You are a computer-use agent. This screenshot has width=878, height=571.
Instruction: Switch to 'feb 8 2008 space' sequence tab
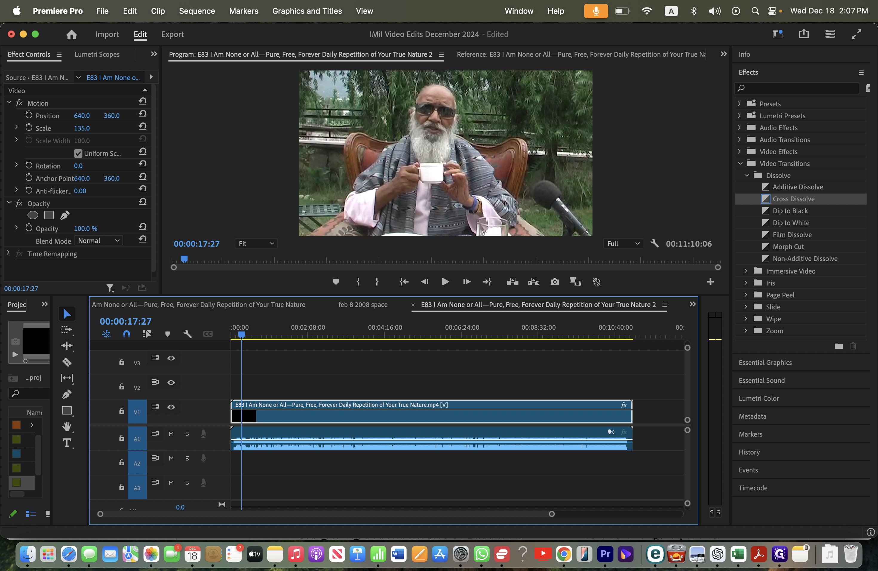click(363, 304)
